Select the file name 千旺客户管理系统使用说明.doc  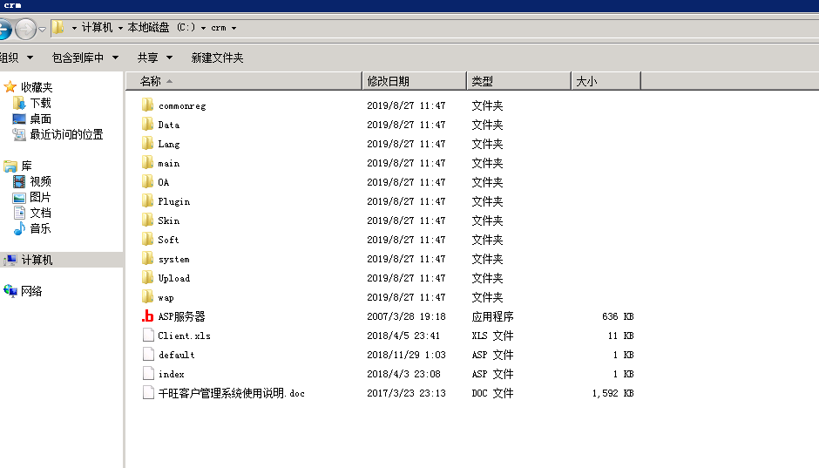[x=232, y=393]
